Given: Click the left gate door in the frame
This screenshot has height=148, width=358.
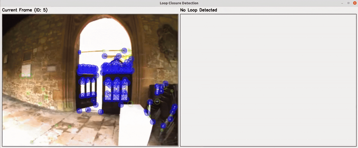Looking at the screenshot, I should coord(87,90).
